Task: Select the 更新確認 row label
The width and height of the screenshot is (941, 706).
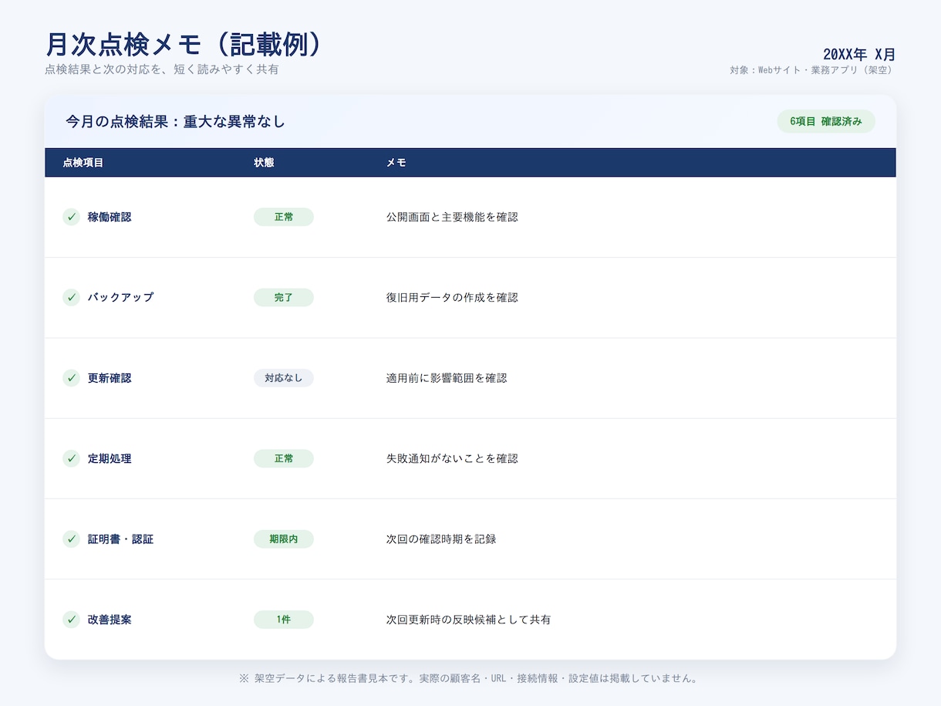Action: [x=110, y=378]
